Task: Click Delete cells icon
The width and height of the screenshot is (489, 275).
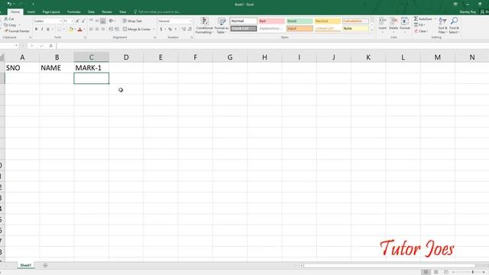Action: [x=393, y=21]
